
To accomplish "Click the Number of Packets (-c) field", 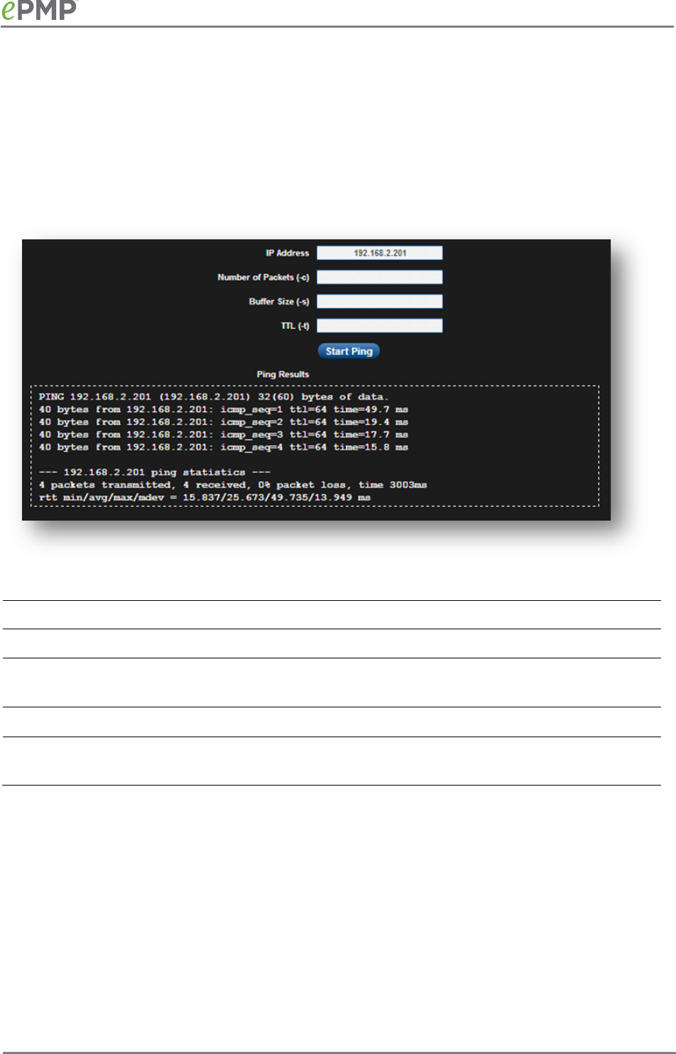I will pos(379,277).
